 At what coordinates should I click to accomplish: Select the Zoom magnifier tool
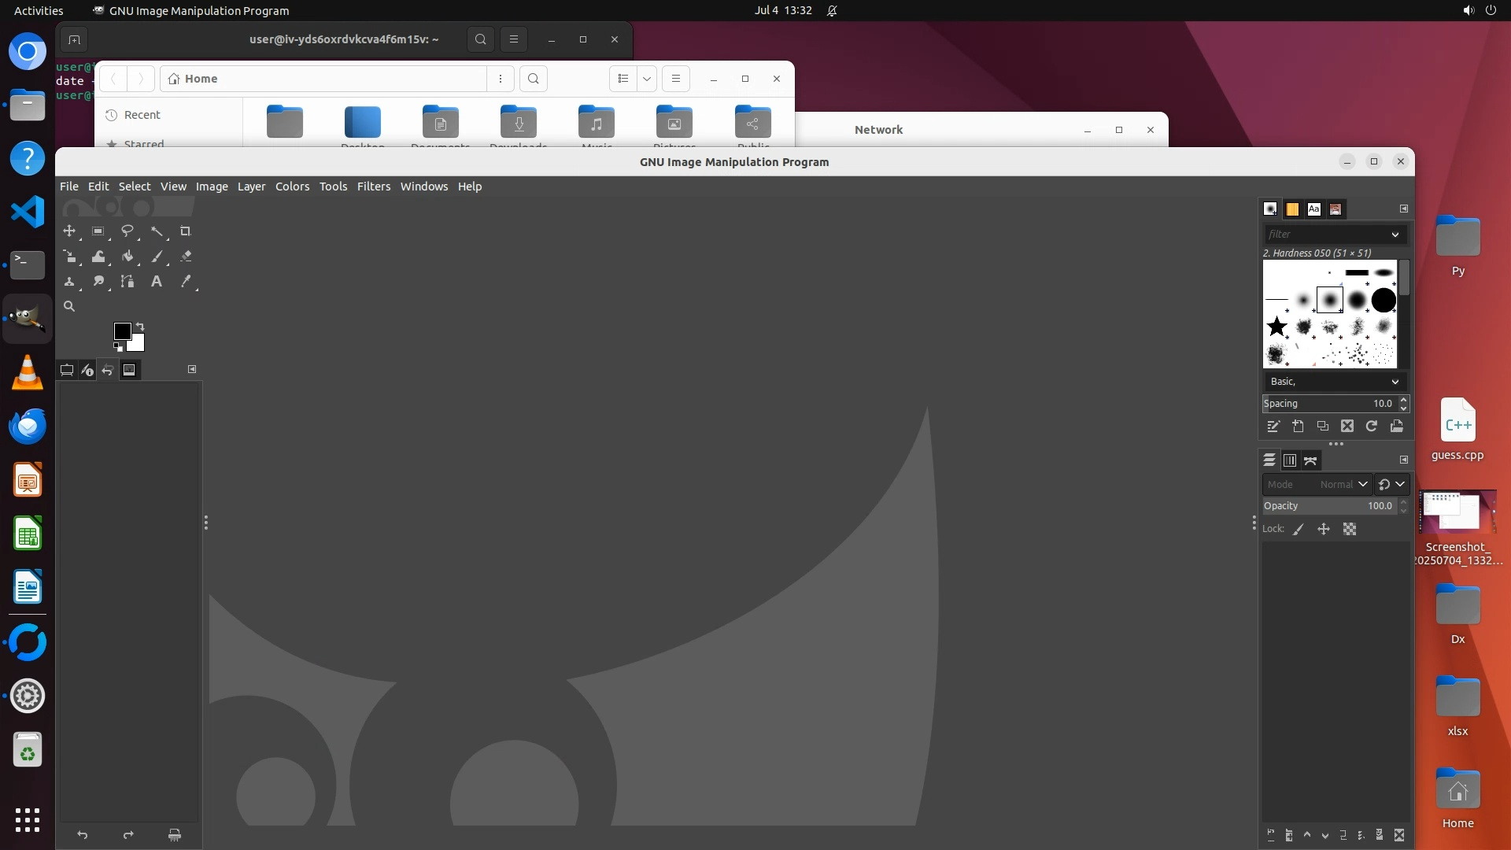(x=69, y=307)
